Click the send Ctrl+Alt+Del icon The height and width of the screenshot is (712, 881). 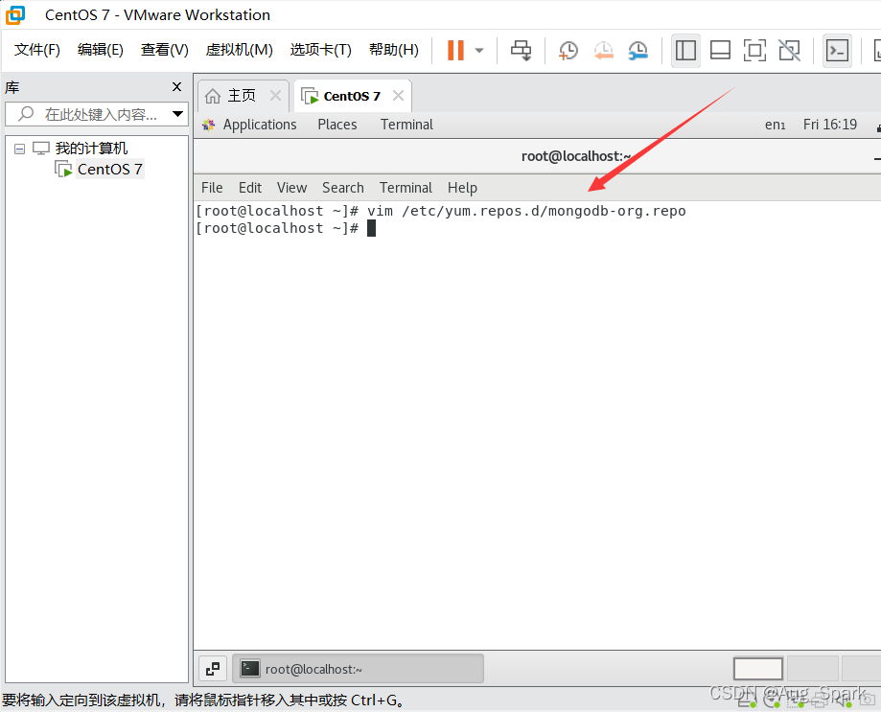(521, 50)
